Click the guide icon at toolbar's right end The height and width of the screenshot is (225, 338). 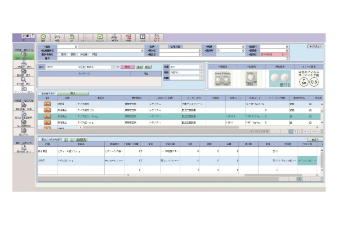click(157, 37)
